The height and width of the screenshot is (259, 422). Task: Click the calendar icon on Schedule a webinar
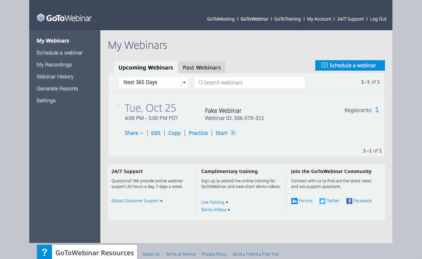click(324, 65)
